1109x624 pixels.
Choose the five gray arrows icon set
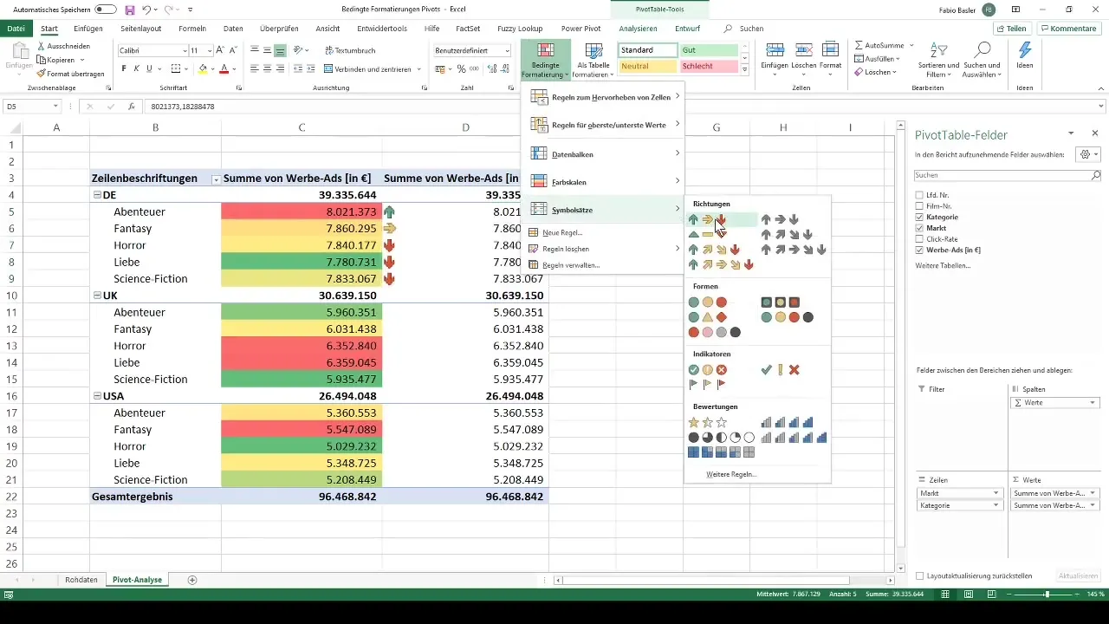point(794,250)
